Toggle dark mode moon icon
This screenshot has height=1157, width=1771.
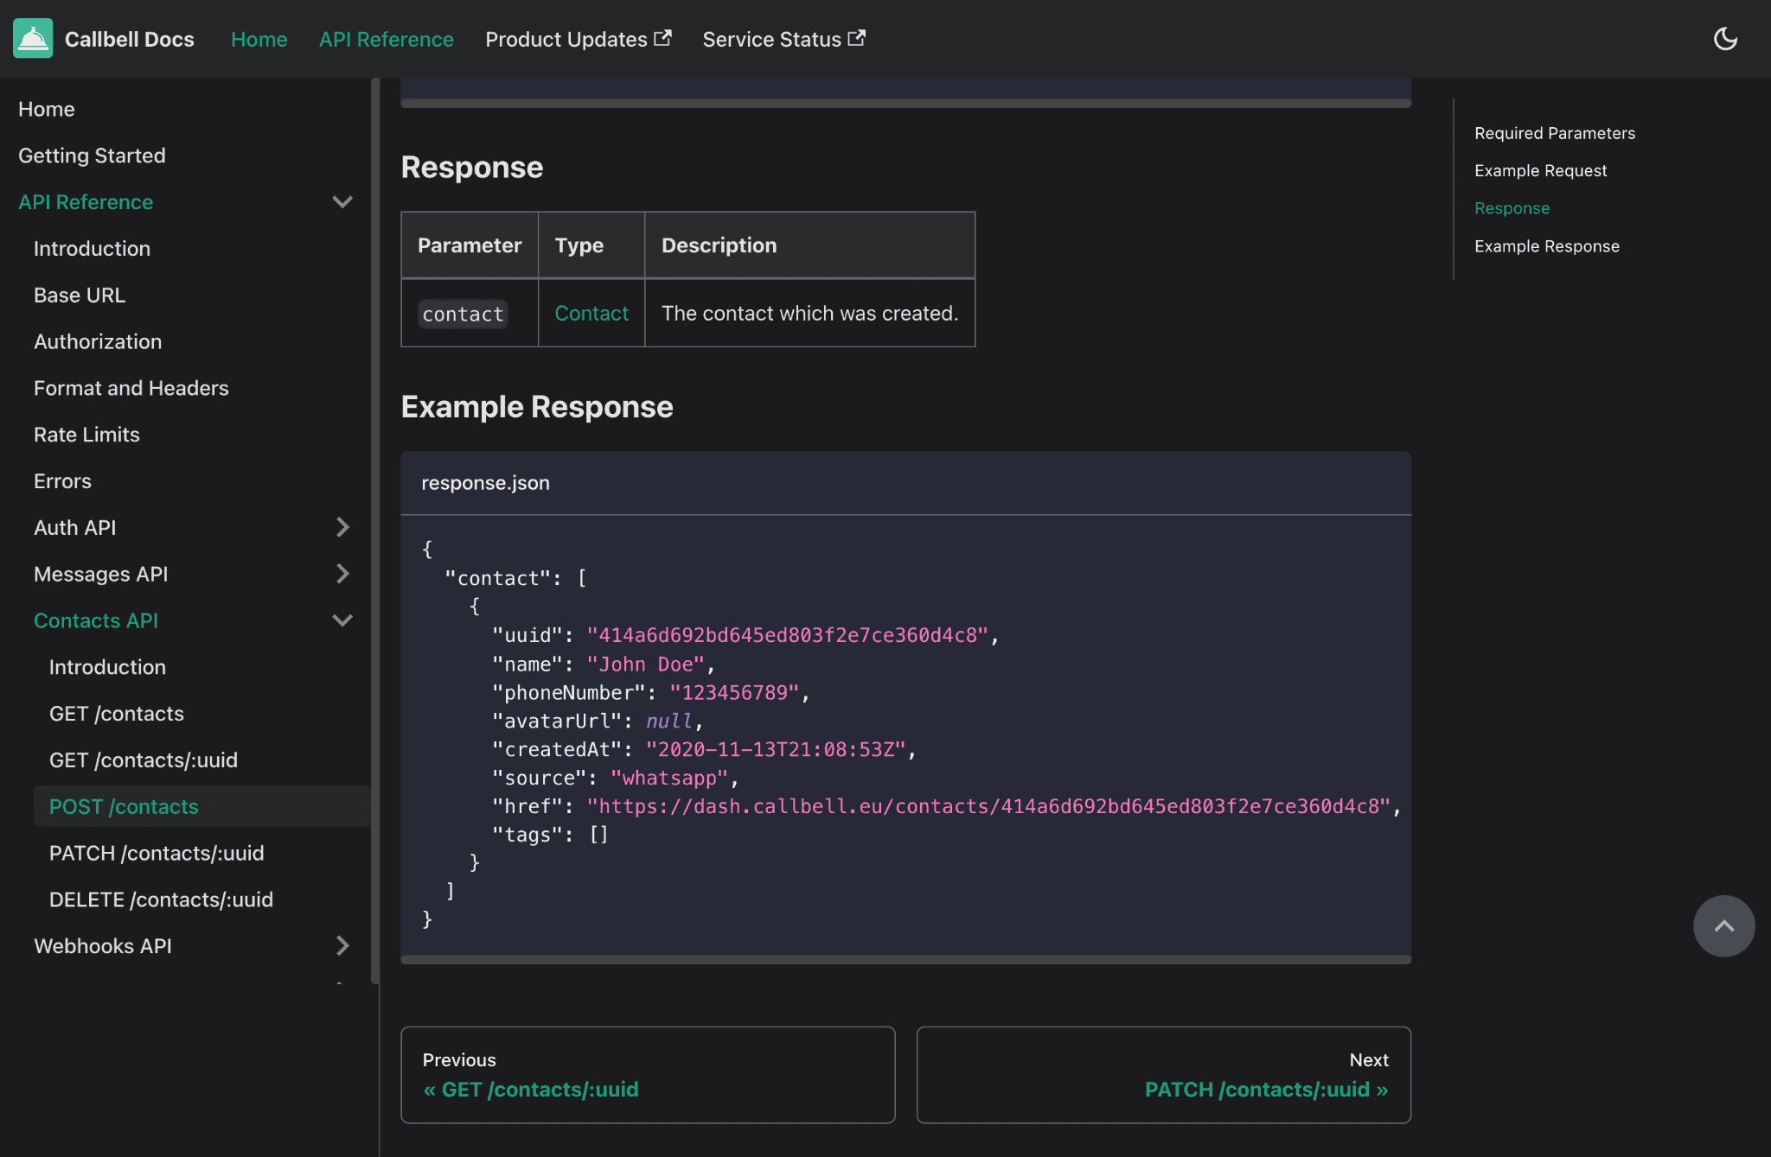[x=1727, y=39]
